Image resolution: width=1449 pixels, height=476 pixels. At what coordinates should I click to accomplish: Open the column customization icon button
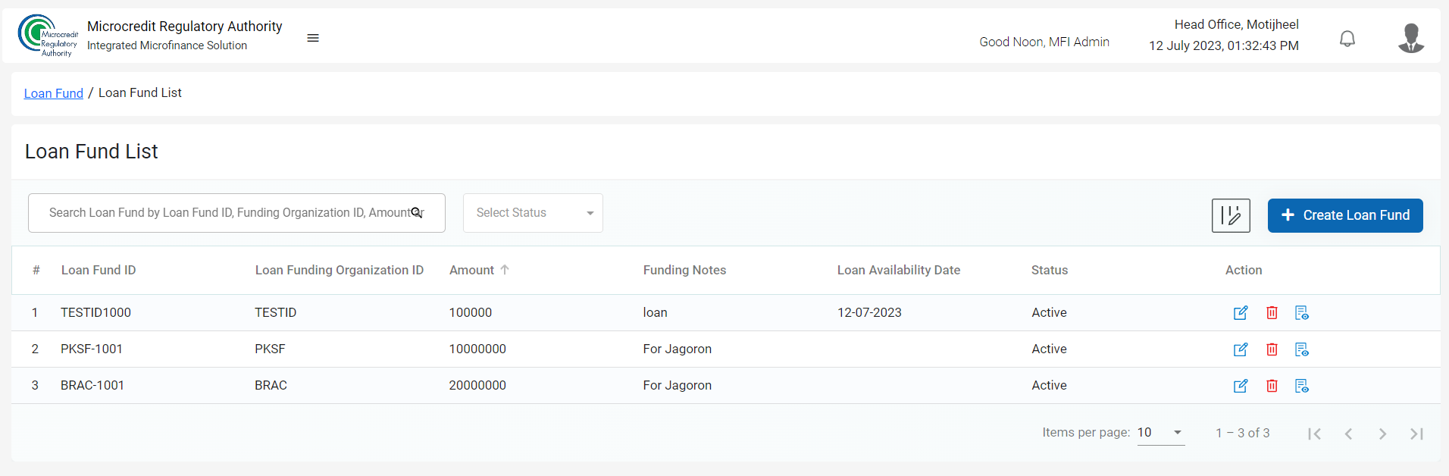(x=1231, y=215)
